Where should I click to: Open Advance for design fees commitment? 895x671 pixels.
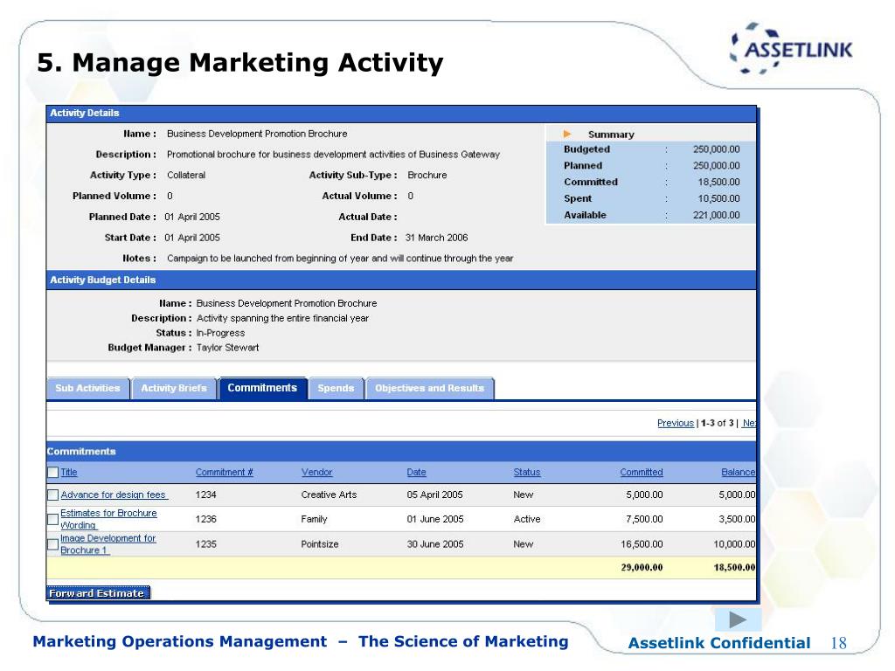[x=114, y=495]
